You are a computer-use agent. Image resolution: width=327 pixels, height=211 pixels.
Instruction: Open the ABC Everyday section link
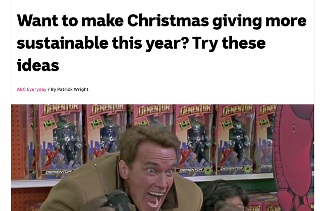[31, 89]
